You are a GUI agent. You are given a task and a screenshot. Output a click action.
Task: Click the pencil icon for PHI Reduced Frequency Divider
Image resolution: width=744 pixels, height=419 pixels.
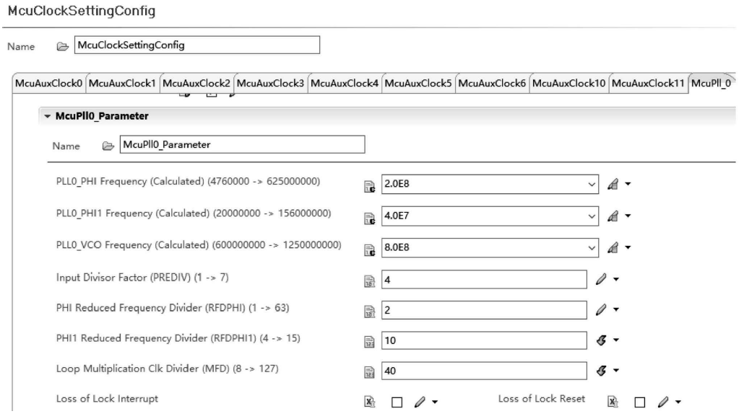click(601, 309)
